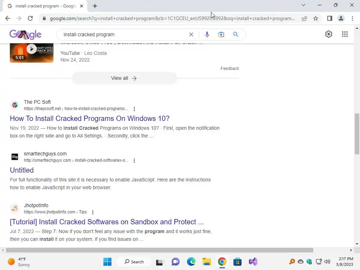
Task: Open the Google doodle logo homepage
Action: point(25,34)
